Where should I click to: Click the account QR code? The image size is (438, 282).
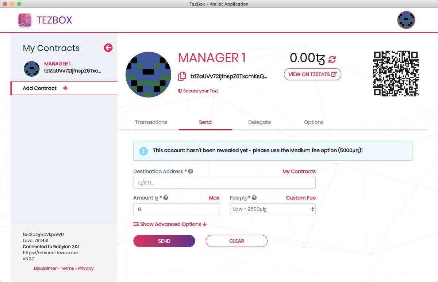tap(396, 73)
